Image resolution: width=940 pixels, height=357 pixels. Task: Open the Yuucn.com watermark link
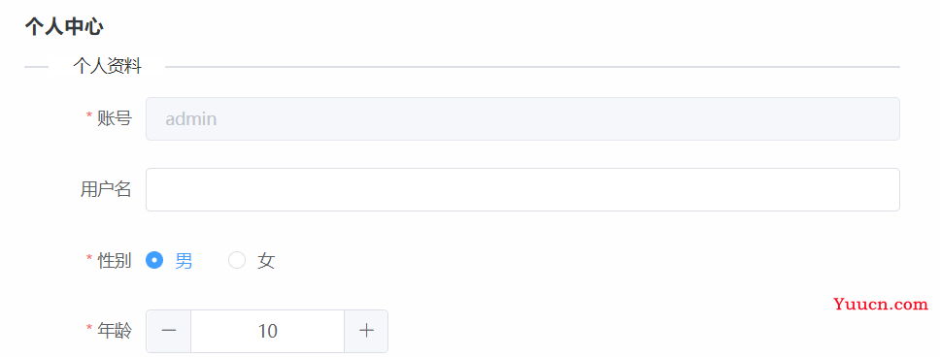click(881, 305)
